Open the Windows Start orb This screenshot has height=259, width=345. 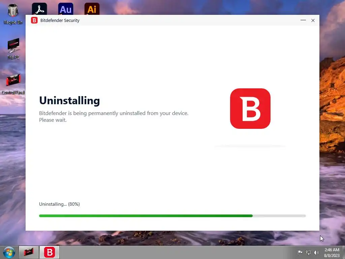9,252
